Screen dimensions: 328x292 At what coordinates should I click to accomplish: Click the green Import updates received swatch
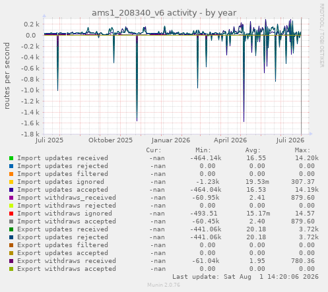[11, 158]
